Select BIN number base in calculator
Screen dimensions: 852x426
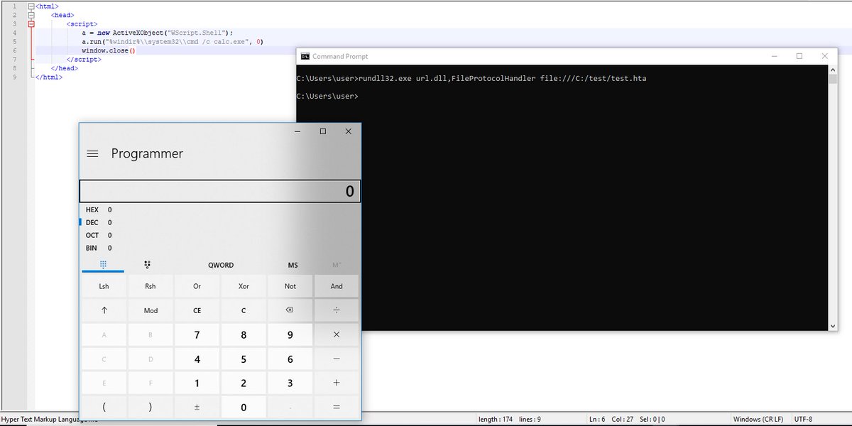click(x=221, y=248)
